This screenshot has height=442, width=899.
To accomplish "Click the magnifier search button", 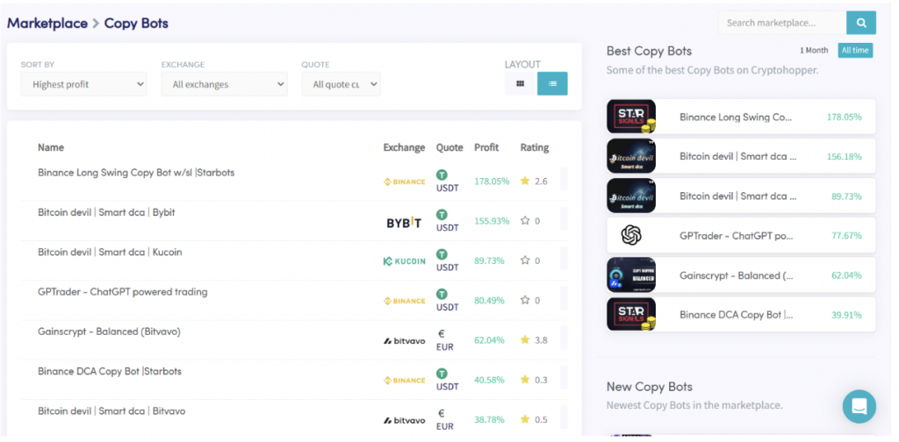I will (x=860, y=23).
